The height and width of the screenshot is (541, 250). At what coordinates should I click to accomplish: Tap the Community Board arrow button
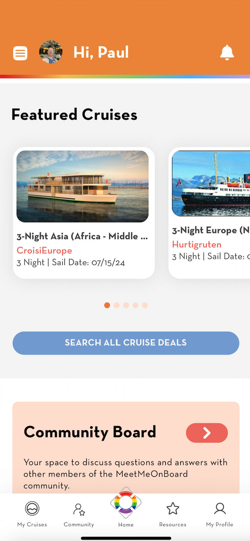coord(207,433)
